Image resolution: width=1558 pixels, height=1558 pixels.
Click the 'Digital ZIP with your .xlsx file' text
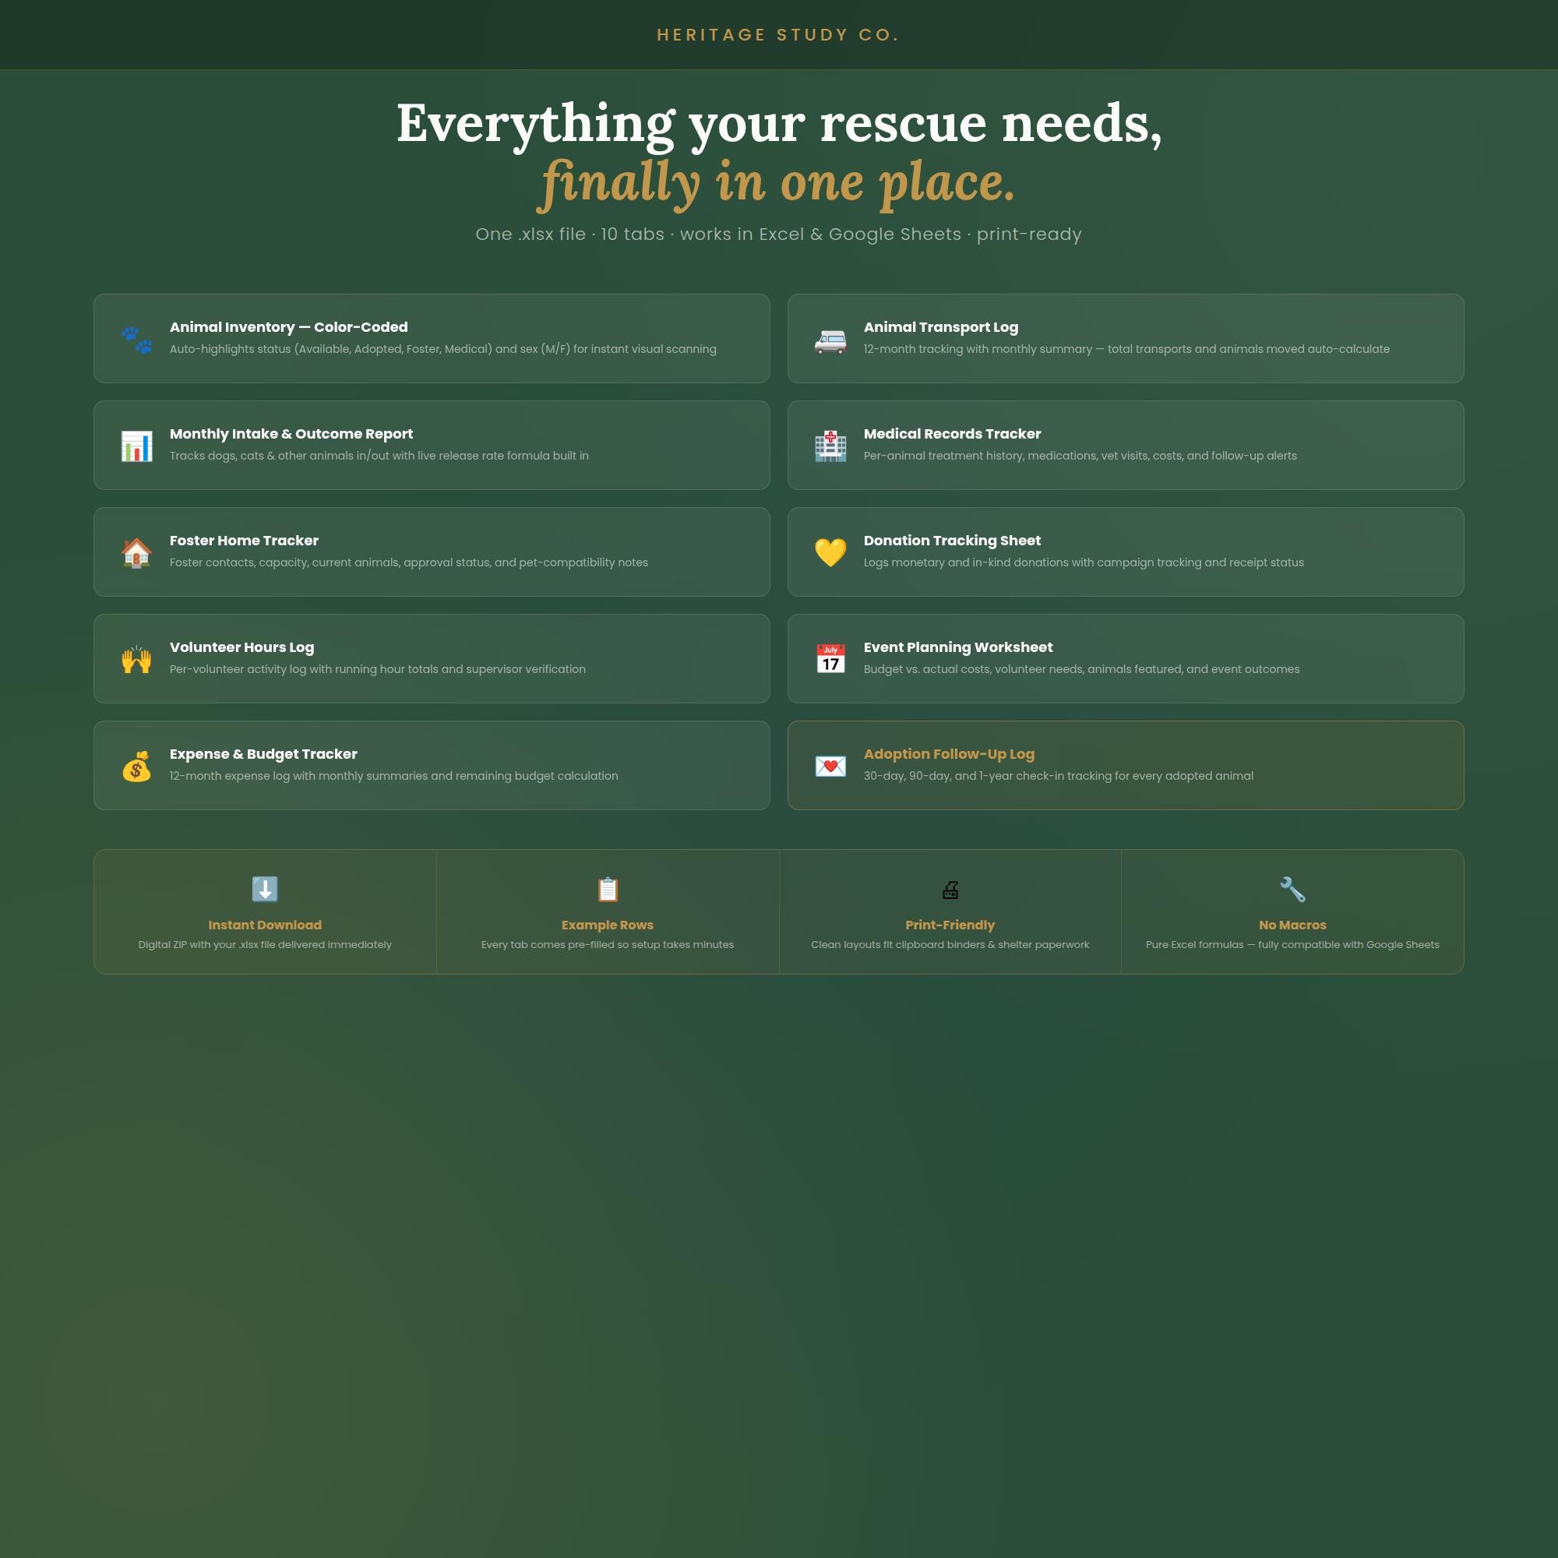[265, 944]
